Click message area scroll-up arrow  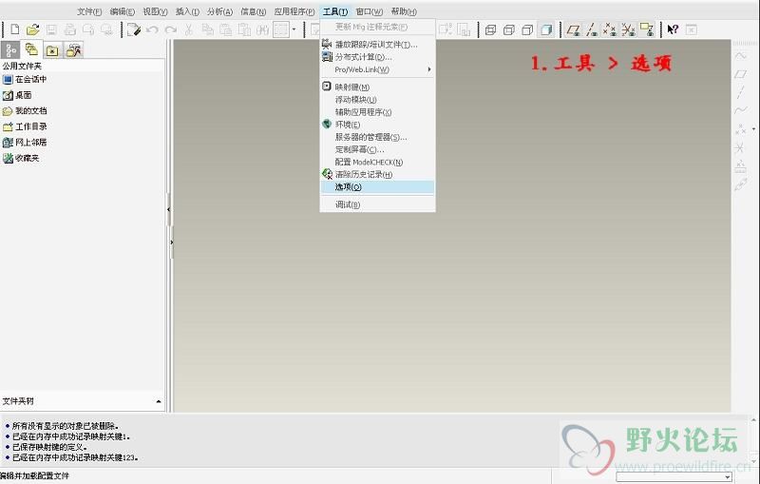click(x=753, y=420)
